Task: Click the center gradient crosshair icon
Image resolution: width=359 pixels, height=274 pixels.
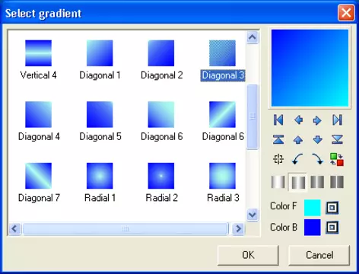Action: tap(278, 159)
